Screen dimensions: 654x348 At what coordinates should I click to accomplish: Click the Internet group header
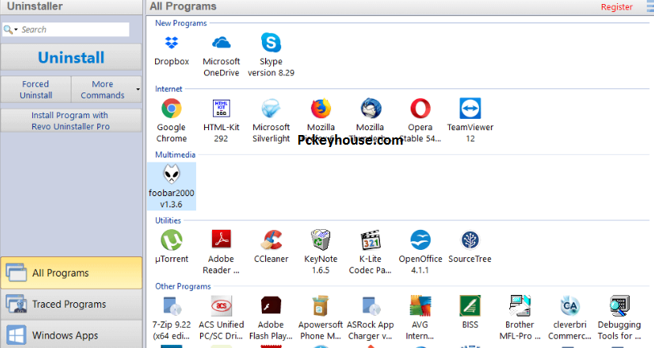click(169, 89)
